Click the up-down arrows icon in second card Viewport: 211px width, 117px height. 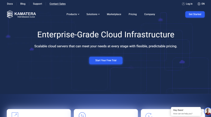[82, 115]
